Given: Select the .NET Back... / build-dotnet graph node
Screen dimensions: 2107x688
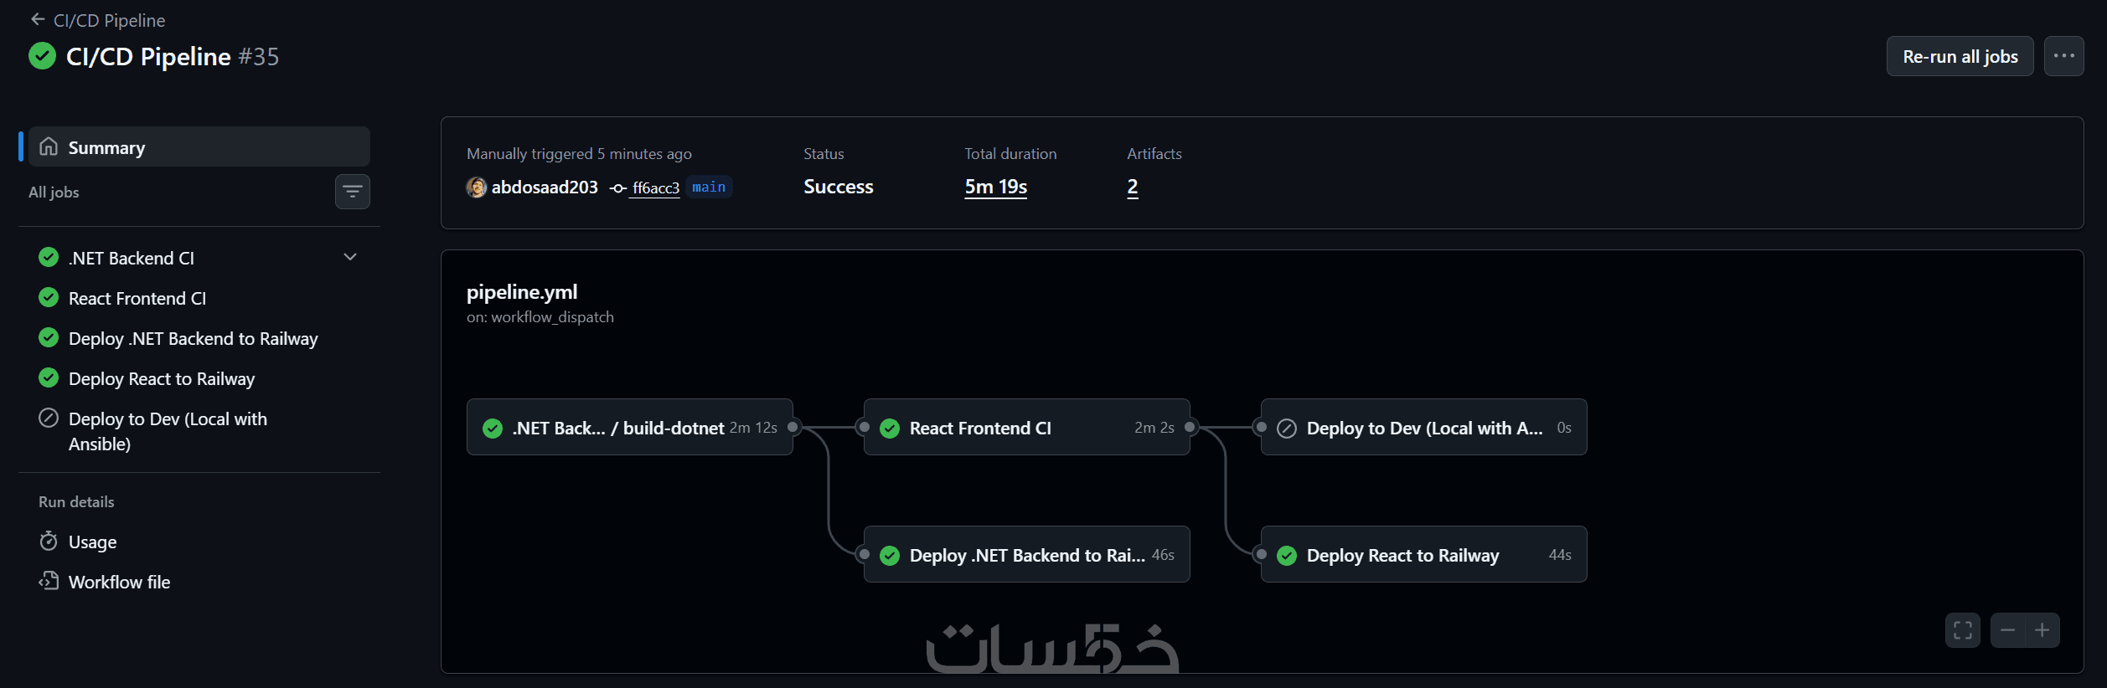Looking at the screenshot, I should tap(630, 427).
